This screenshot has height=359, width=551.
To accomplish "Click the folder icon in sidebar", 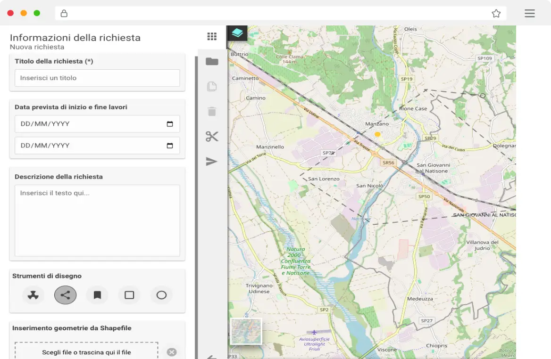I will pos(212,62).
